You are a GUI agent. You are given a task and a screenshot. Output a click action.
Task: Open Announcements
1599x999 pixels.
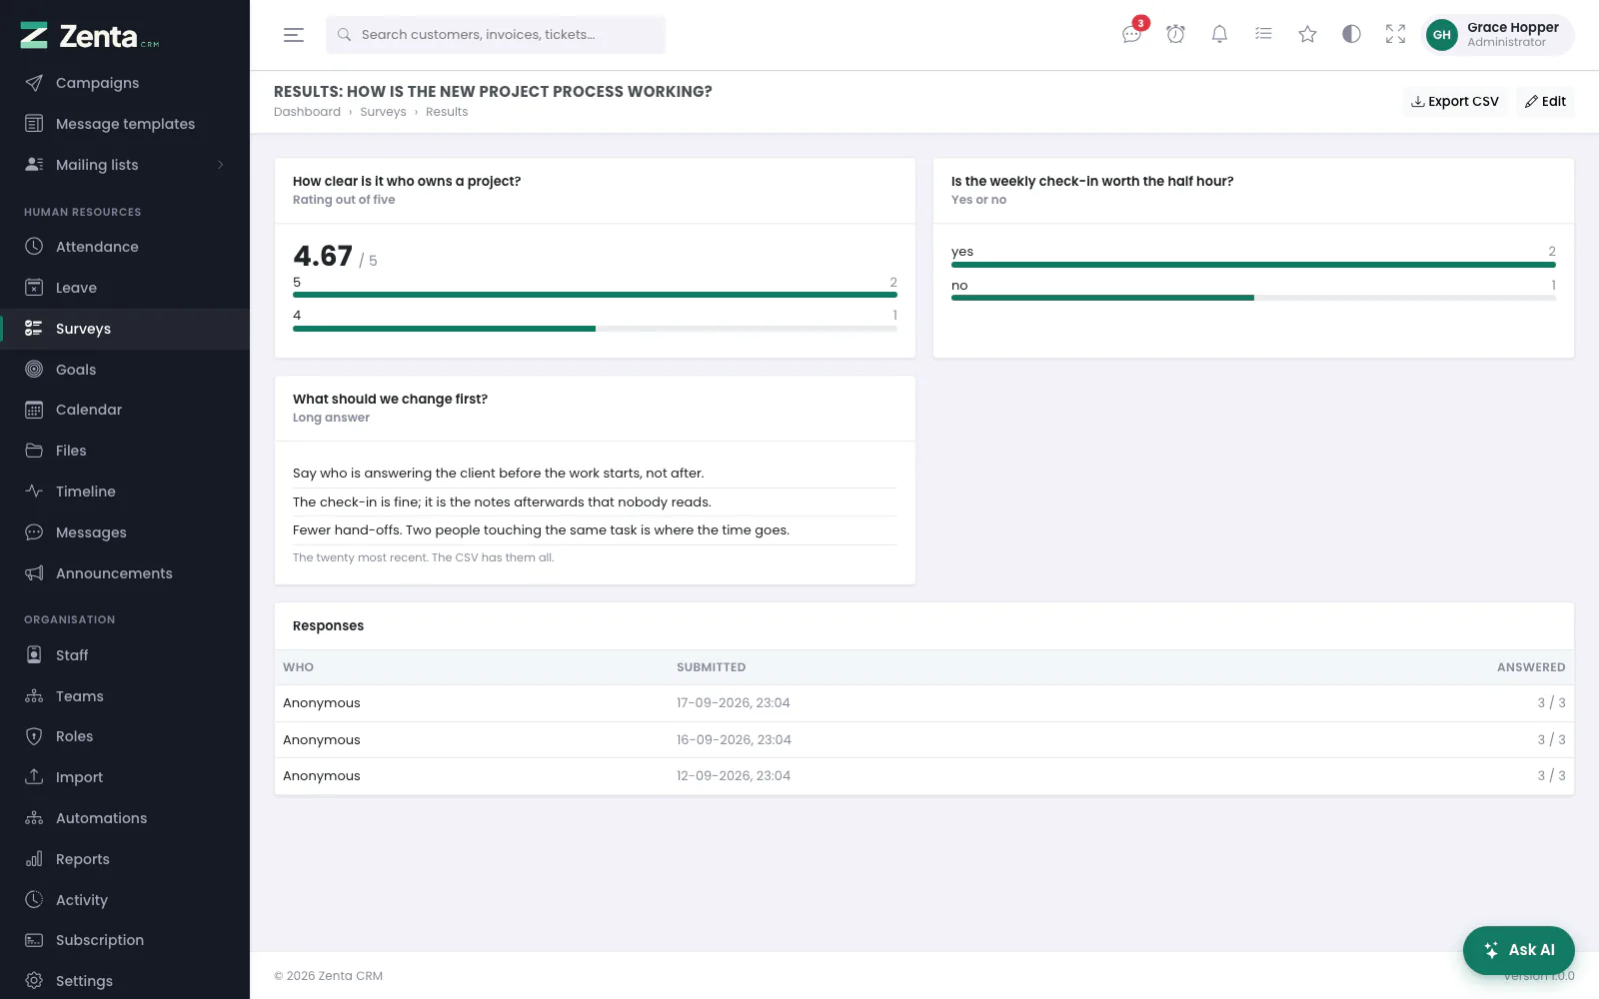125,573
